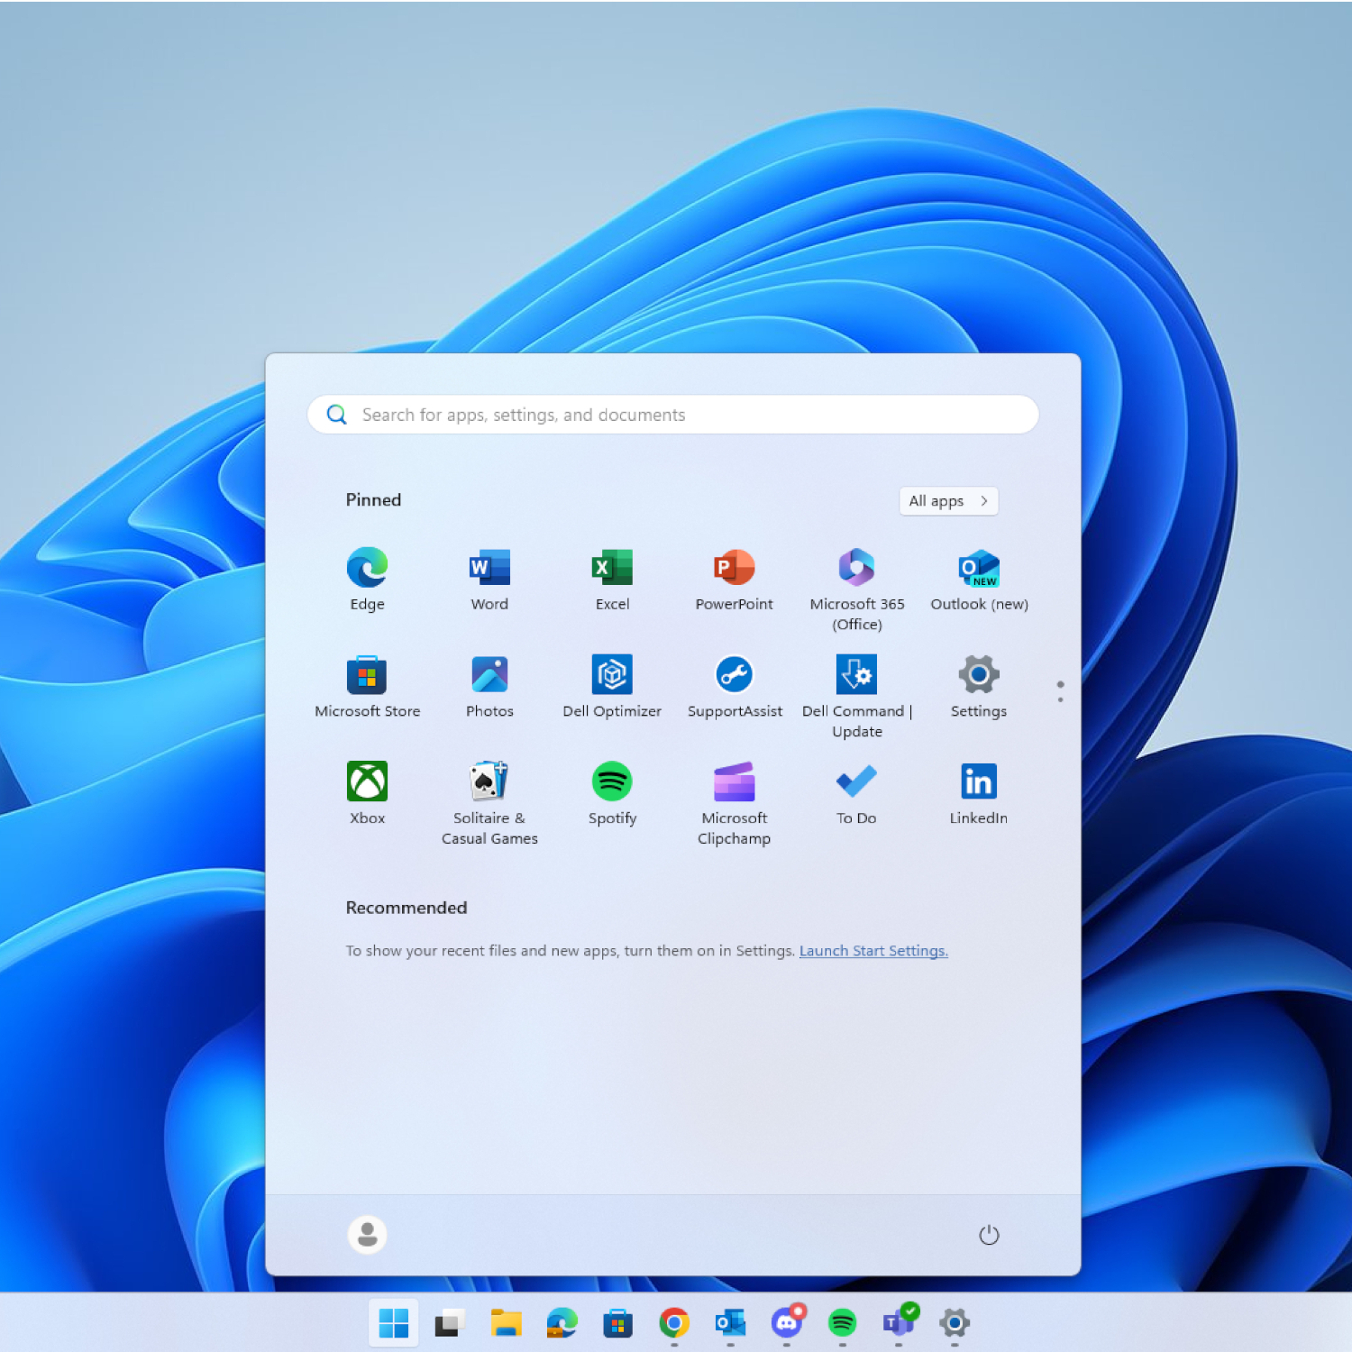The image size is (1352, 1352).
Task: Expand the pinned apps page indicator
Action: pyautogui.click(x=1060, y=690)
